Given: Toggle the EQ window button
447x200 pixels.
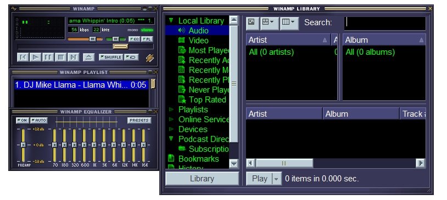Looking at the screenshot, I should pos(135,39).
